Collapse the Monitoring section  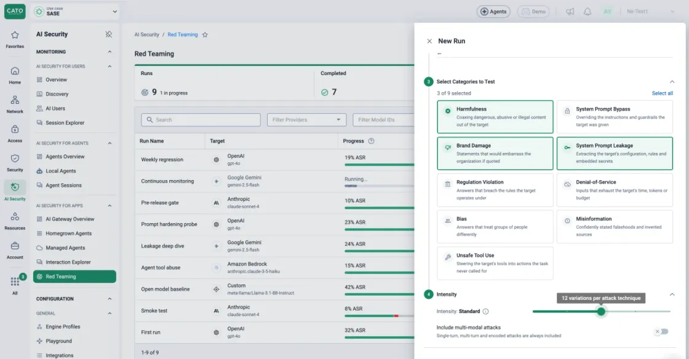(110, 52)
